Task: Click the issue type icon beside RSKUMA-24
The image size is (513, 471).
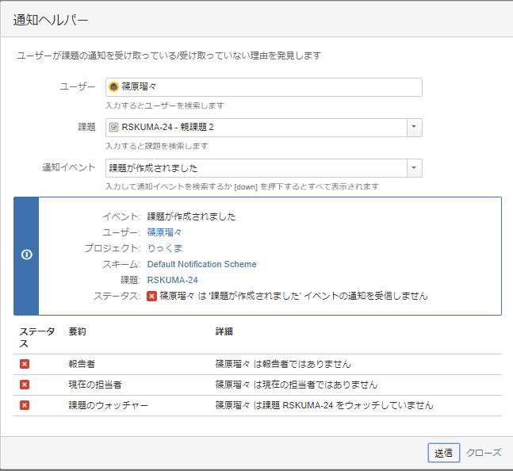Action: (113, 127)
